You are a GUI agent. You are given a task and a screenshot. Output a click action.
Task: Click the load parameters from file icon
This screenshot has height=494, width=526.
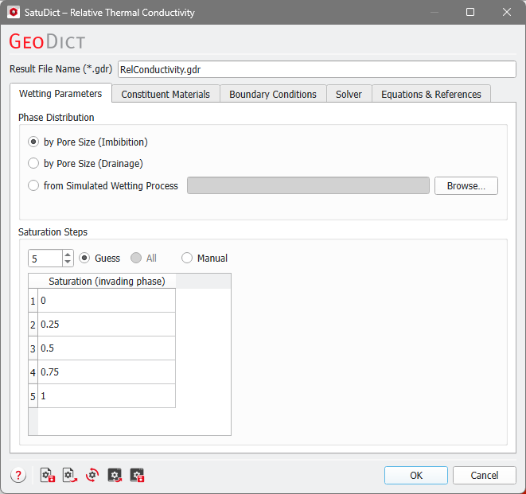pos(70,475)
